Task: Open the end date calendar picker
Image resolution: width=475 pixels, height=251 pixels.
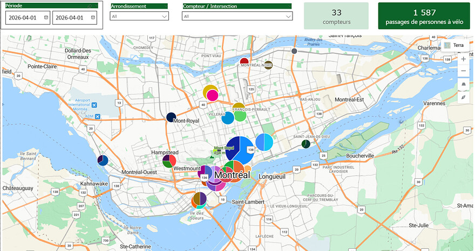Action: tap(93, 18)
